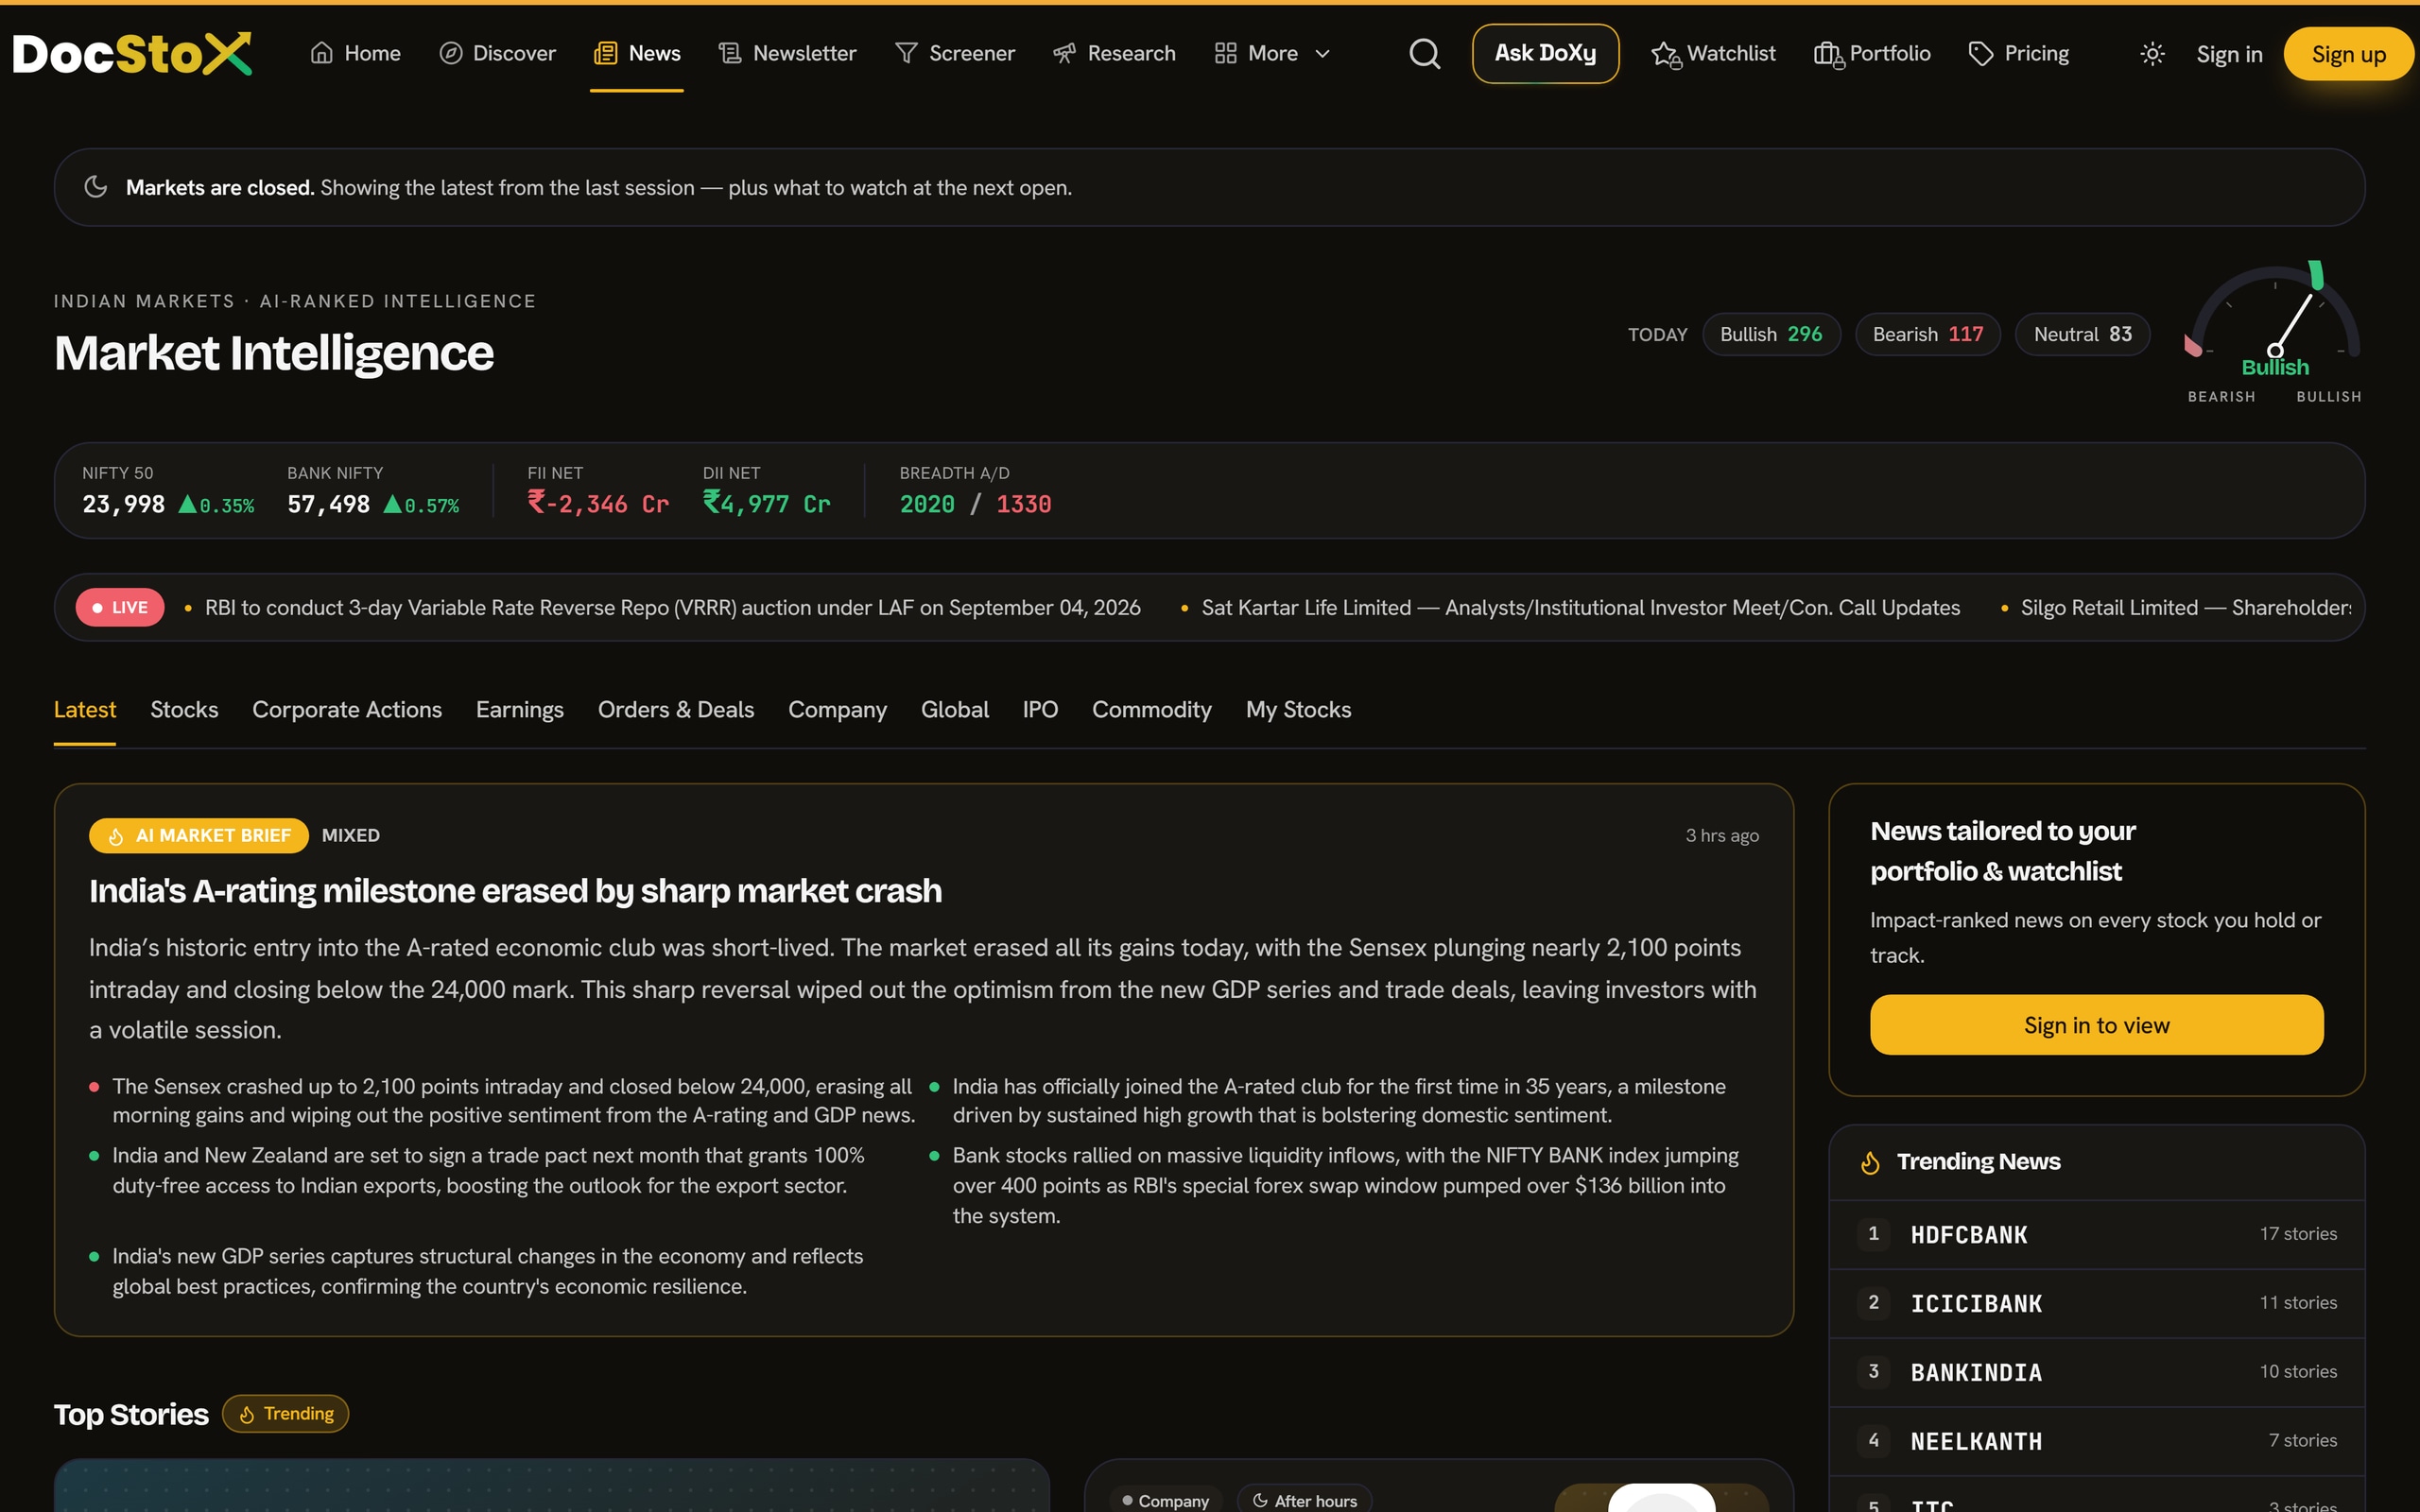
Task: Open the My Stocks tab
Action: point(1298,709)
